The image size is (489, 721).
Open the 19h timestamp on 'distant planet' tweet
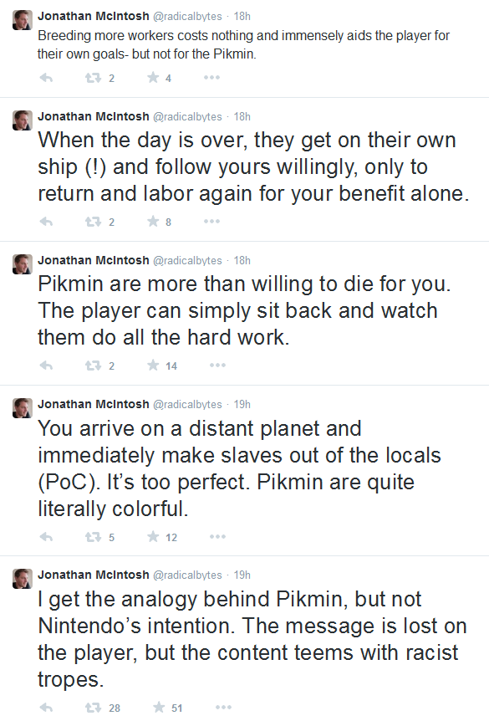pyautogui.click(x=242, y=405)
